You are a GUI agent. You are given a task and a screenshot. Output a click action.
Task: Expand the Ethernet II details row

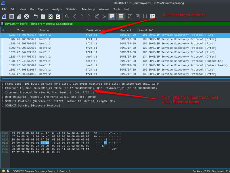[2, 88]
